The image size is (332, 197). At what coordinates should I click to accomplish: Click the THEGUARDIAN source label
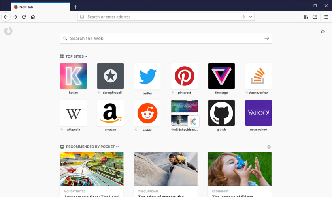tap(148, 191)
